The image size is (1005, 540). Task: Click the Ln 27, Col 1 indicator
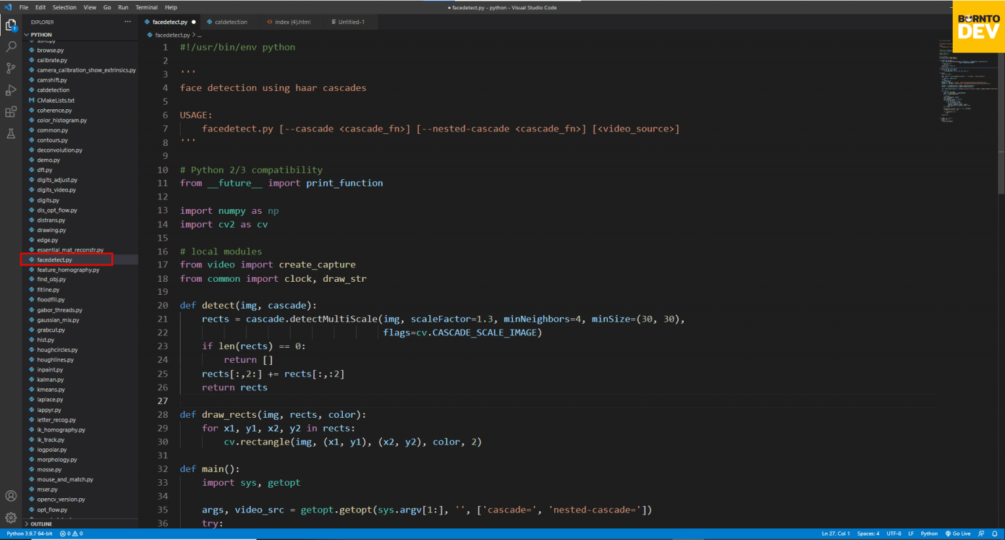click(x=836, y=533)
